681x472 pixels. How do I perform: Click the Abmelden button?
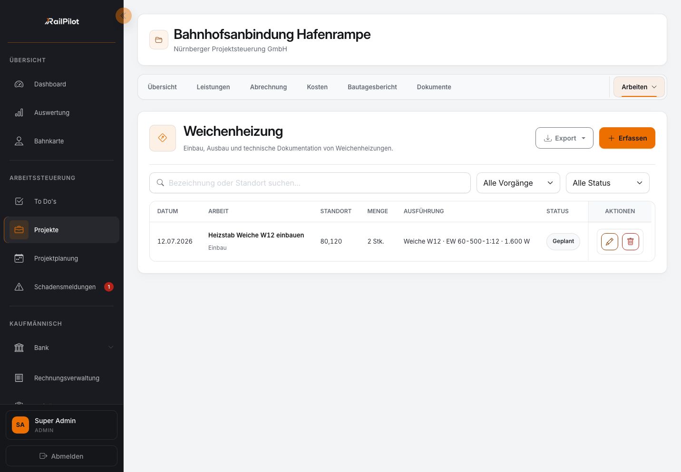(61, 456)
